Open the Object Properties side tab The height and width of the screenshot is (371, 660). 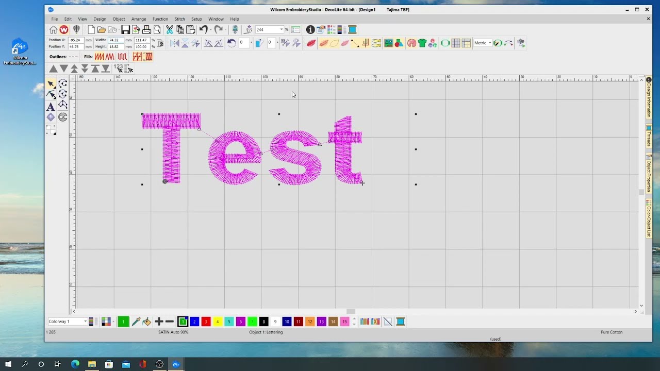649,174
